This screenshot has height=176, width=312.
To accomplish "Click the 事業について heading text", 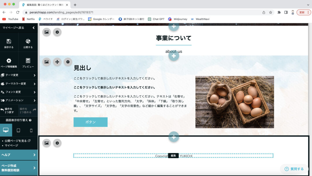I will click(x=174, y=38).
